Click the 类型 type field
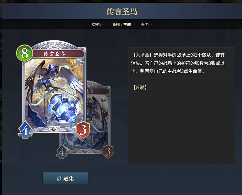This screenshot has height=195, width=242. point(98,24)
